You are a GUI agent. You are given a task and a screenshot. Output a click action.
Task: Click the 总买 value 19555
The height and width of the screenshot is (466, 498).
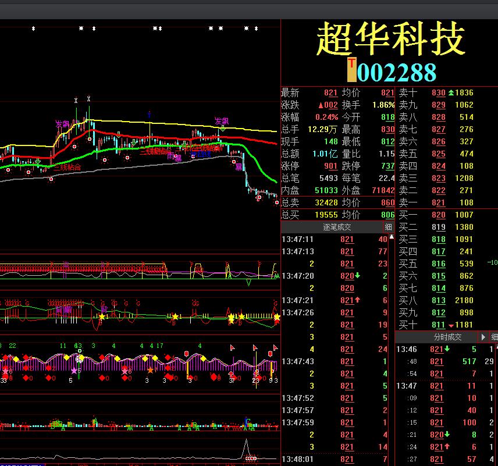(x=326, y=215)
